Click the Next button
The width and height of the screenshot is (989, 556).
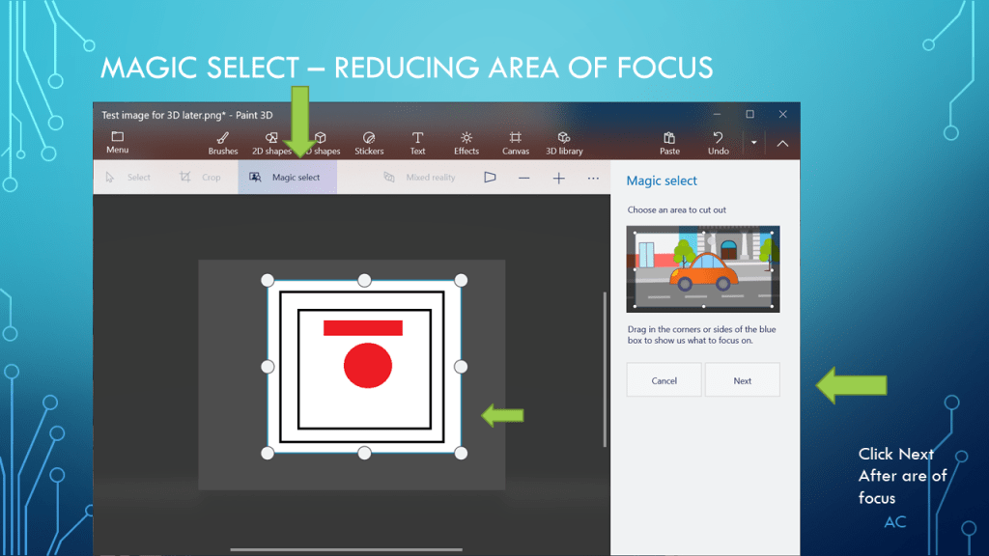pos(742,380)
